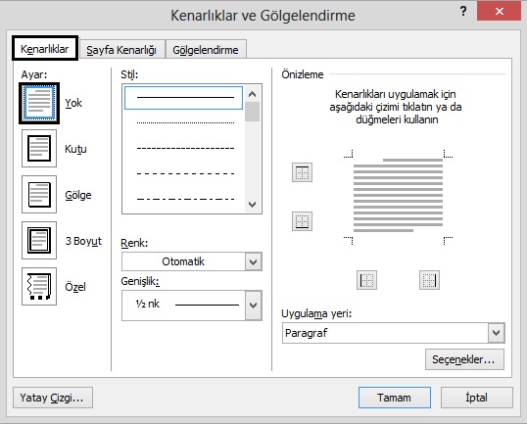Viewport: 527px width, 424px height.
Task: Open the help question mark icon
Action: click(x=463, y=12)
